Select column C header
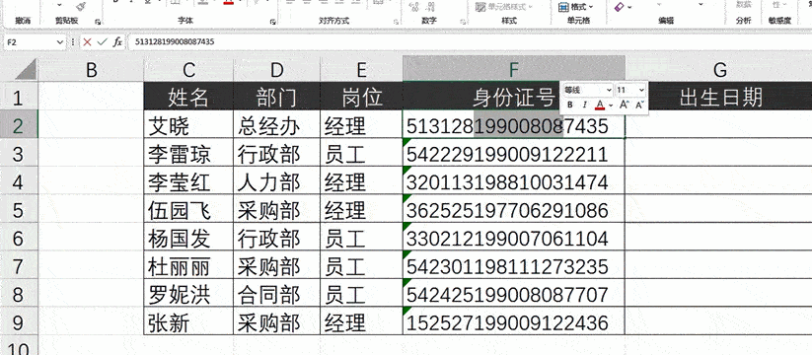This screenshot has width=812, height=355. (x=188, y=69)
